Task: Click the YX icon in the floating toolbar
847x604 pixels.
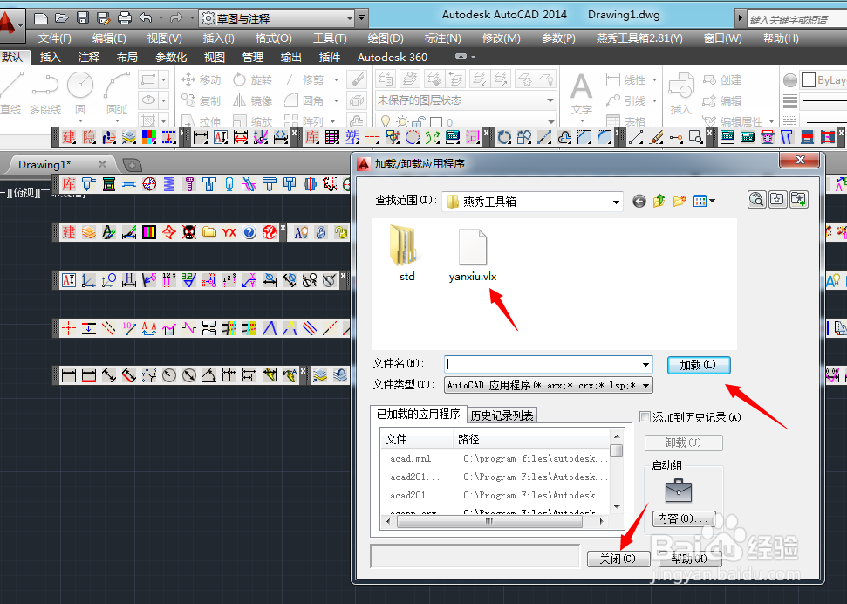Action: coord(229,232)
